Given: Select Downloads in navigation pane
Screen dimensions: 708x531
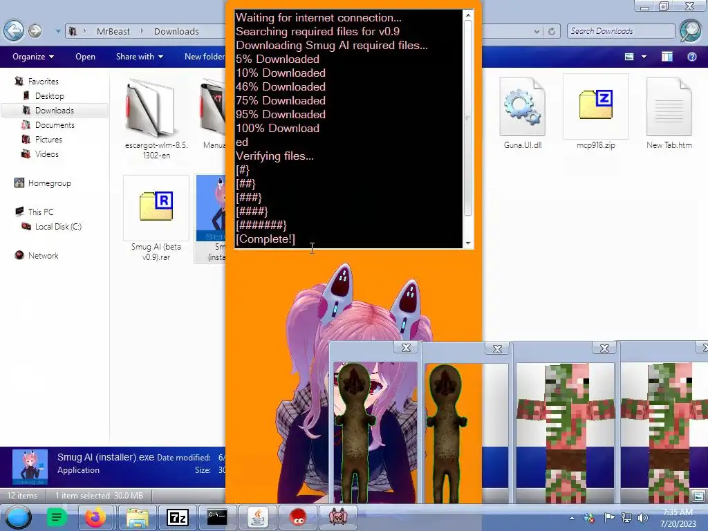Looking at the screenshot, I should [x=54, y=110].
